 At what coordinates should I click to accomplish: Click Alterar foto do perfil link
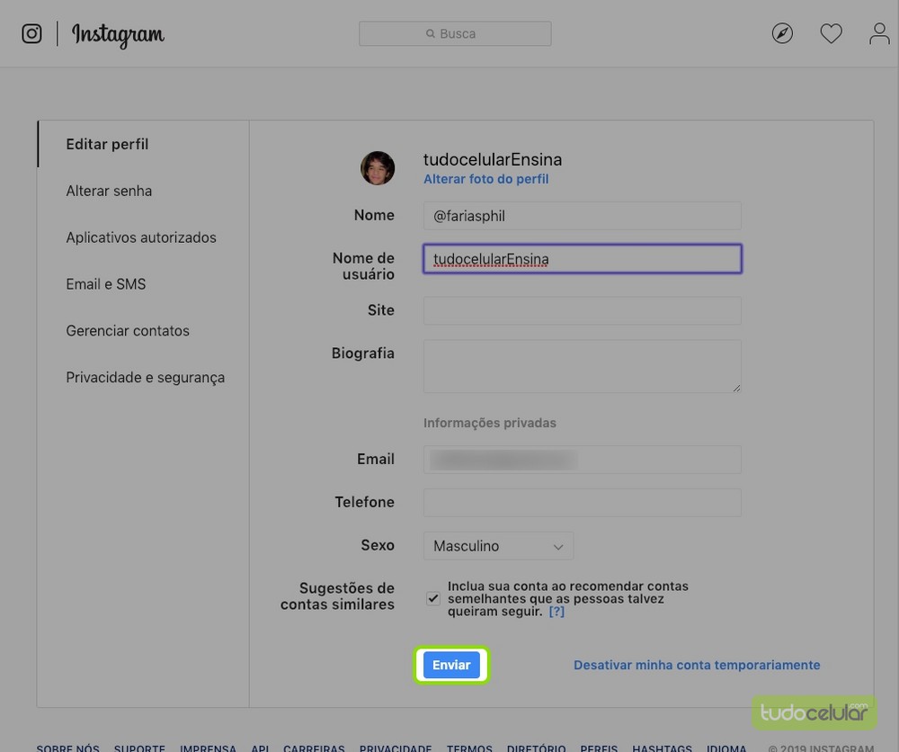pyautogui.click(x=485, y=179)
